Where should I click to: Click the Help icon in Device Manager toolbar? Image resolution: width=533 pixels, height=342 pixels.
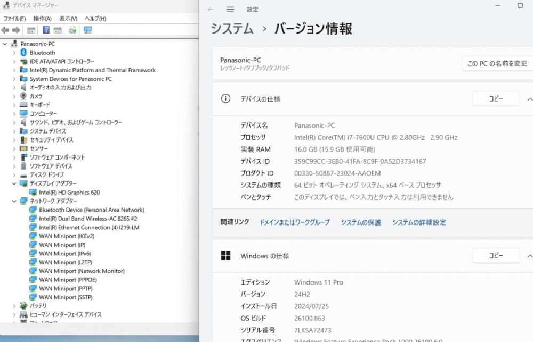[x=46, y=30]
